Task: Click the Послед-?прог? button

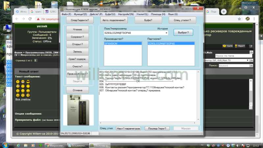Action: [157, 128]
